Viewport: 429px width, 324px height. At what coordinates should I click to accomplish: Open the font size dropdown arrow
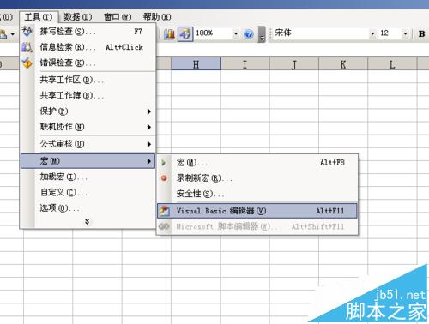coord(405,33)
